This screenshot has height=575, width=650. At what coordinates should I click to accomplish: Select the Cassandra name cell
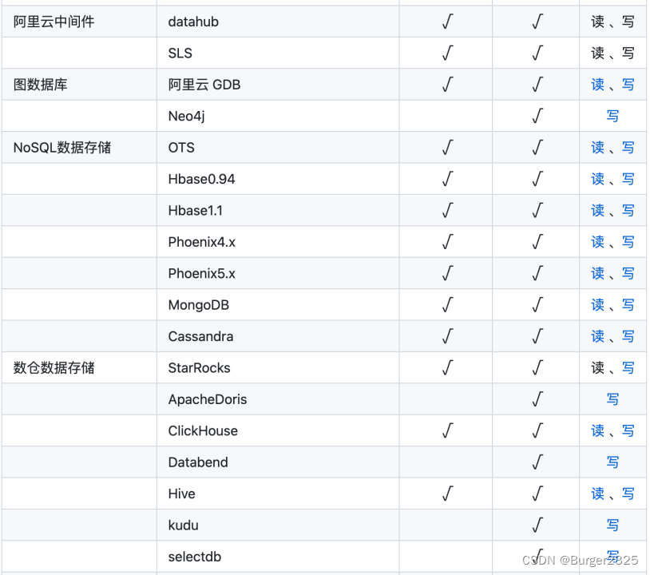(x=278, y=337)
